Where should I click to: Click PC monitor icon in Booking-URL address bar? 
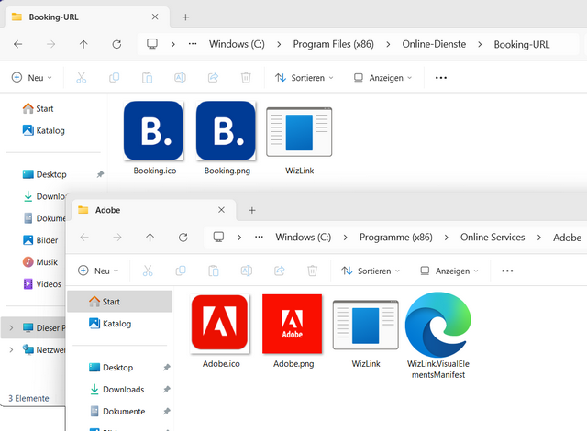pyautogui.click(x=152, y=44)
